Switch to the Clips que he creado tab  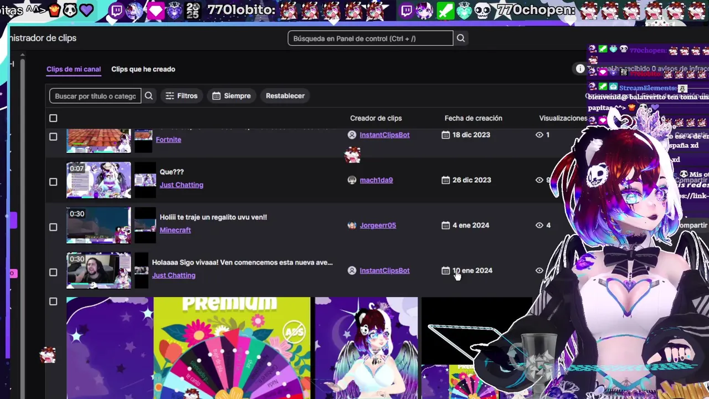143,69
